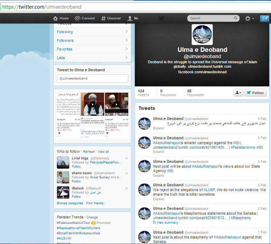
Task: Open the #LUBP hashtag
Action: 209,190
